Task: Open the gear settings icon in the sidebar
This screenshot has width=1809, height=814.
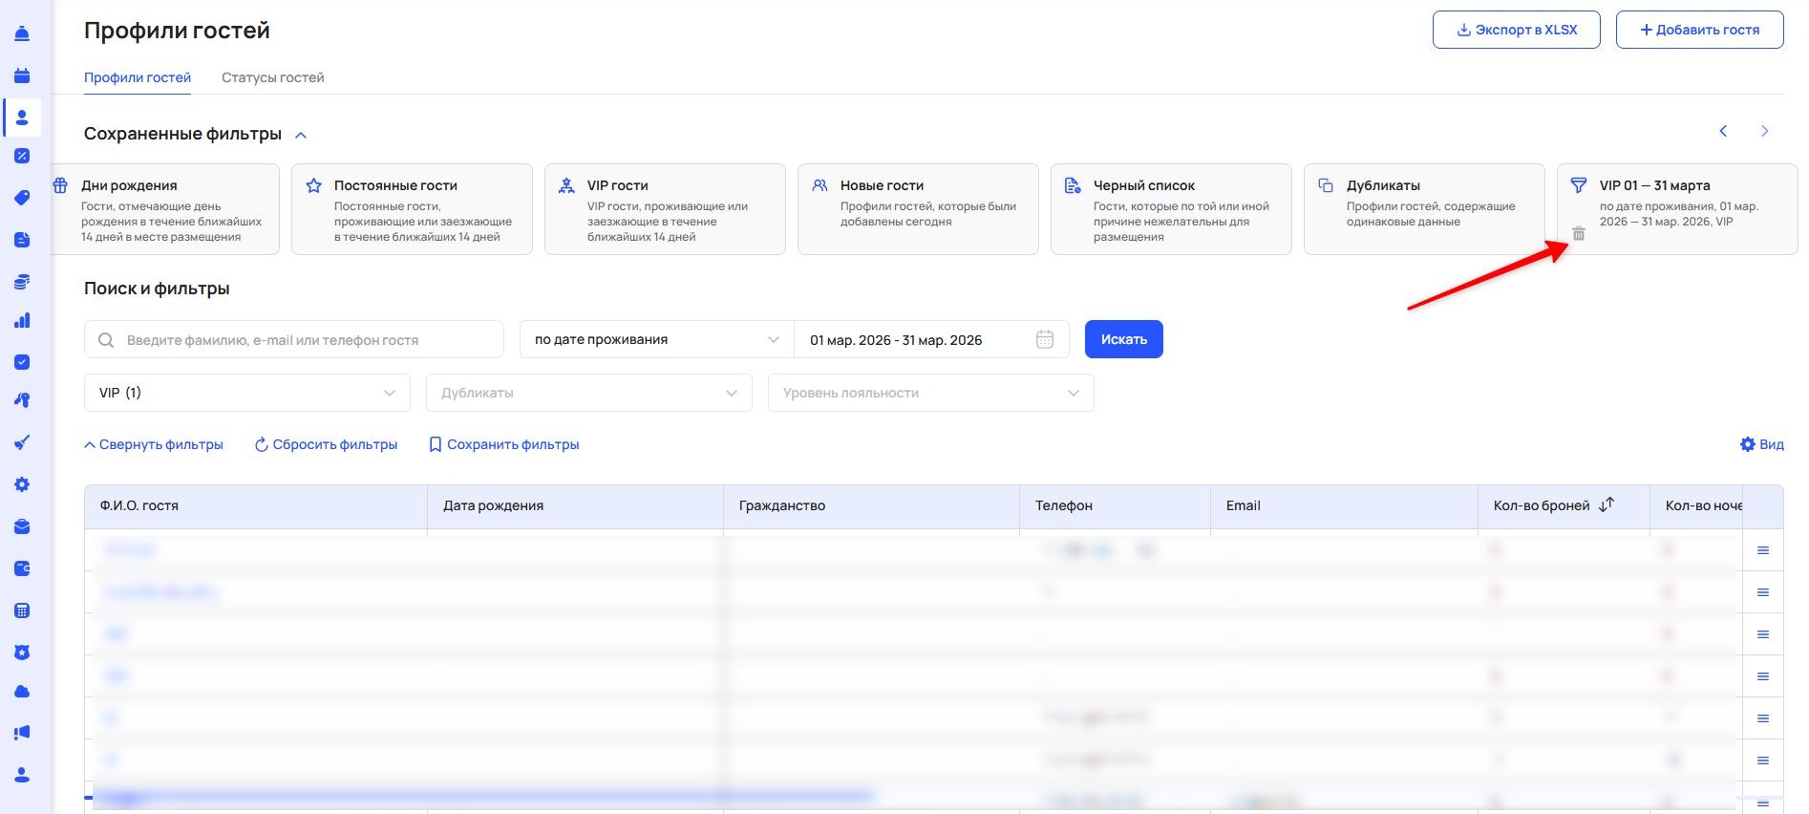Action: pos(22,484)
